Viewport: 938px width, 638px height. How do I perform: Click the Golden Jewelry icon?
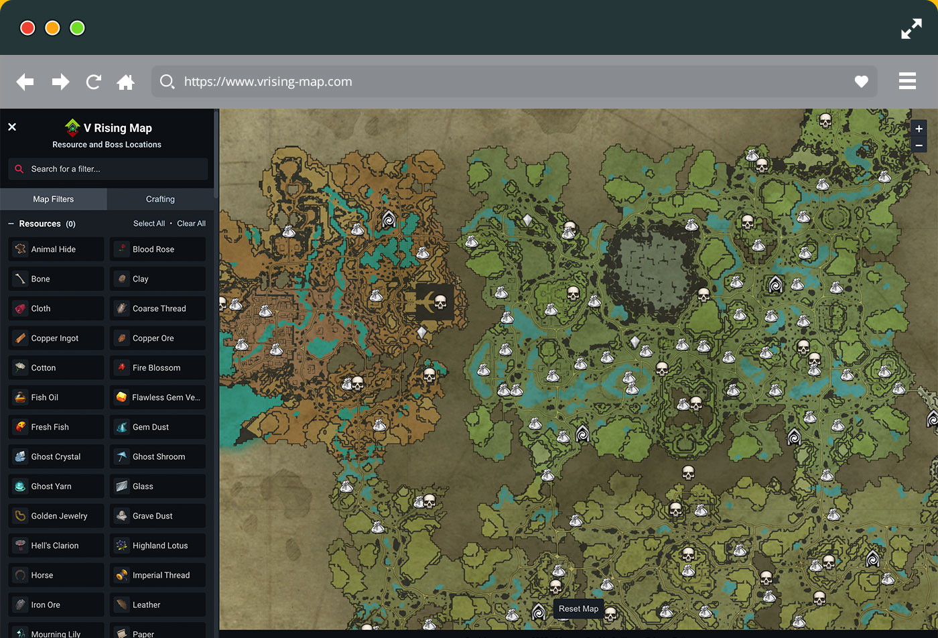pyautogui.click(x=20, y=515)
